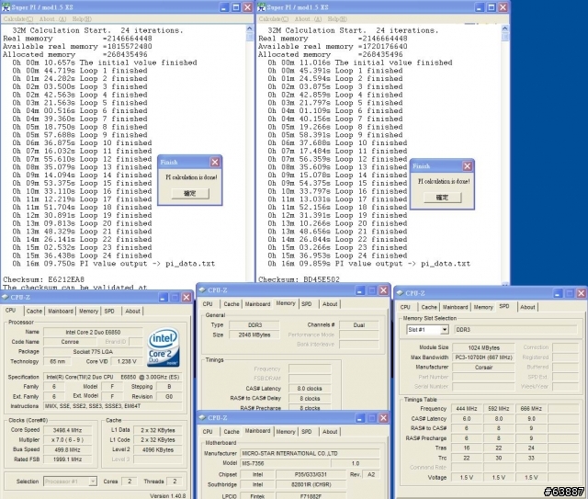Click left Super PI title bar app icon
Screen dimensions: 588x499
coord(6,7)
